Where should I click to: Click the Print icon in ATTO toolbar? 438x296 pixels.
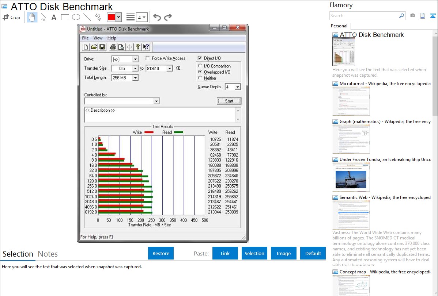click(x=113, y=47)
